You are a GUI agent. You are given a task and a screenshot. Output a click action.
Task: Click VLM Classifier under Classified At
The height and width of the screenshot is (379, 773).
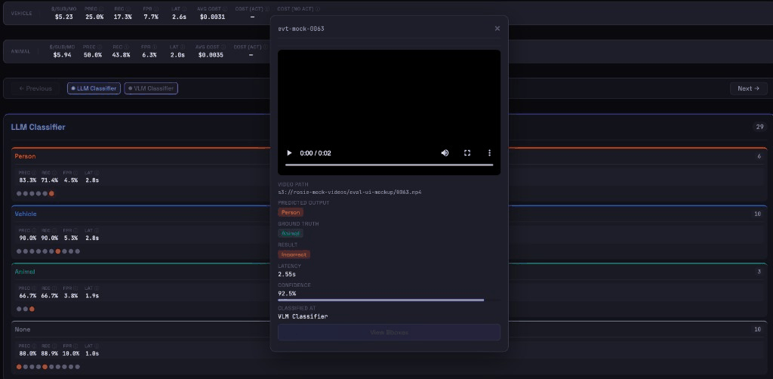[303, 316]
